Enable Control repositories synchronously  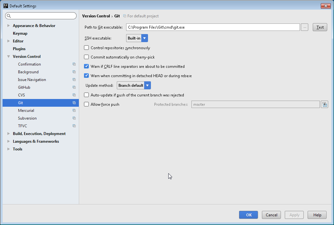point(86,47)
